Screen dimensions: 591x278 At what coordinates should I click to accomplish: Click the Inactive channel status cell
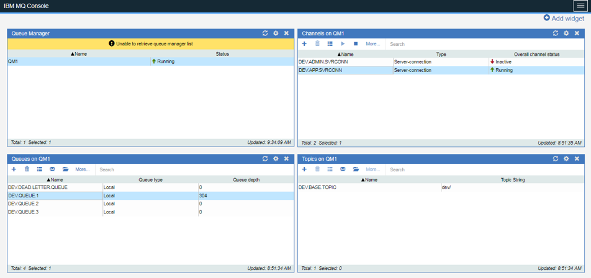pos(536,62)
